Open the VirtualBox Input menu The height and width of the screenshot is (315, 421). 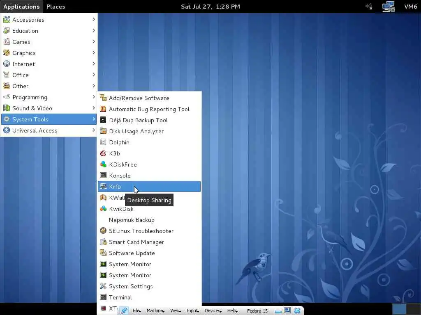[193, 311]
